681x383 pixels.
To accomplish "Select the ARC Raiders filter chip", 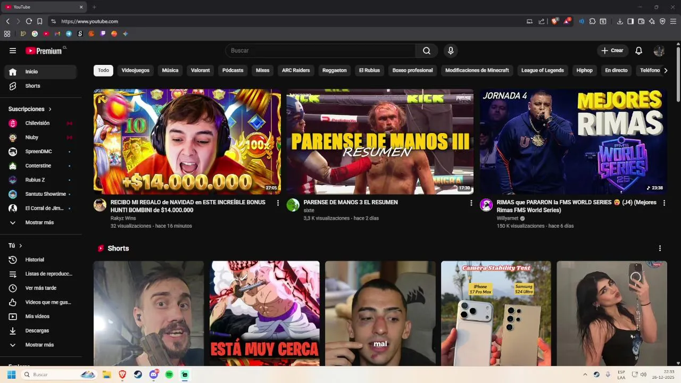I will click(x=296, y=70).
